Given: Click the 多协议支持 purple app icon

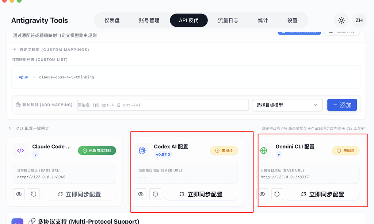Looking at the screenshot, I should point(18,221).
